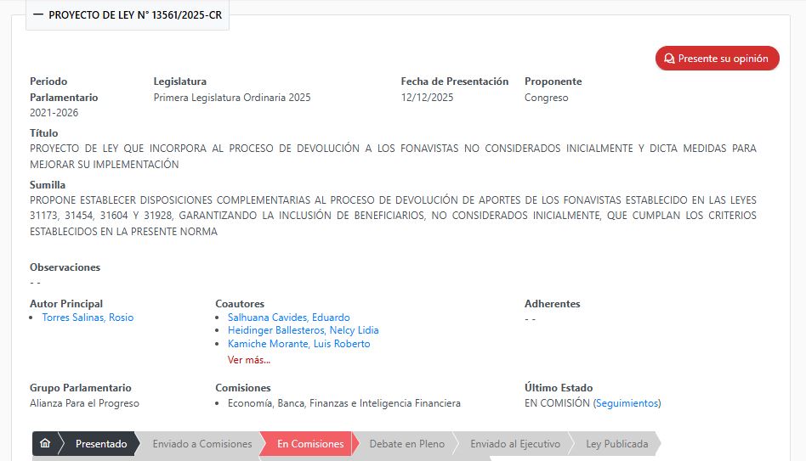Click the presentation date 12/12/2025
Image resolution: width=806 pixels, height=461 pixels.
tap(427, 98)
